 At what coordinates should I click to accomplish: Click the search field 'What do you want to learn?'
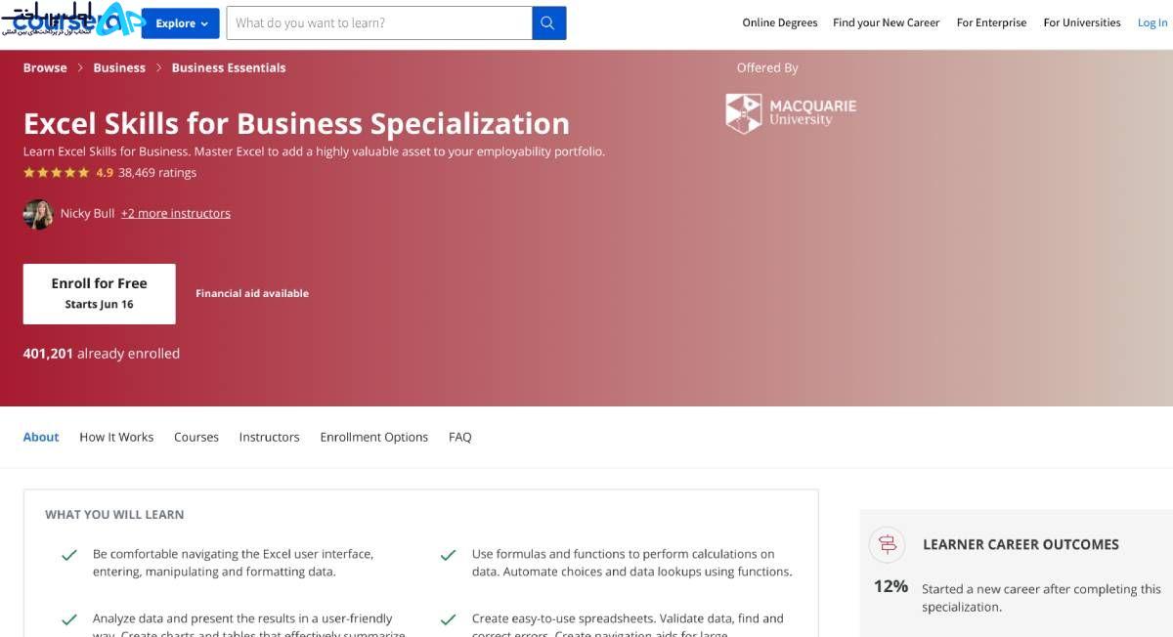pyautogui.click(x=379, y=22)
